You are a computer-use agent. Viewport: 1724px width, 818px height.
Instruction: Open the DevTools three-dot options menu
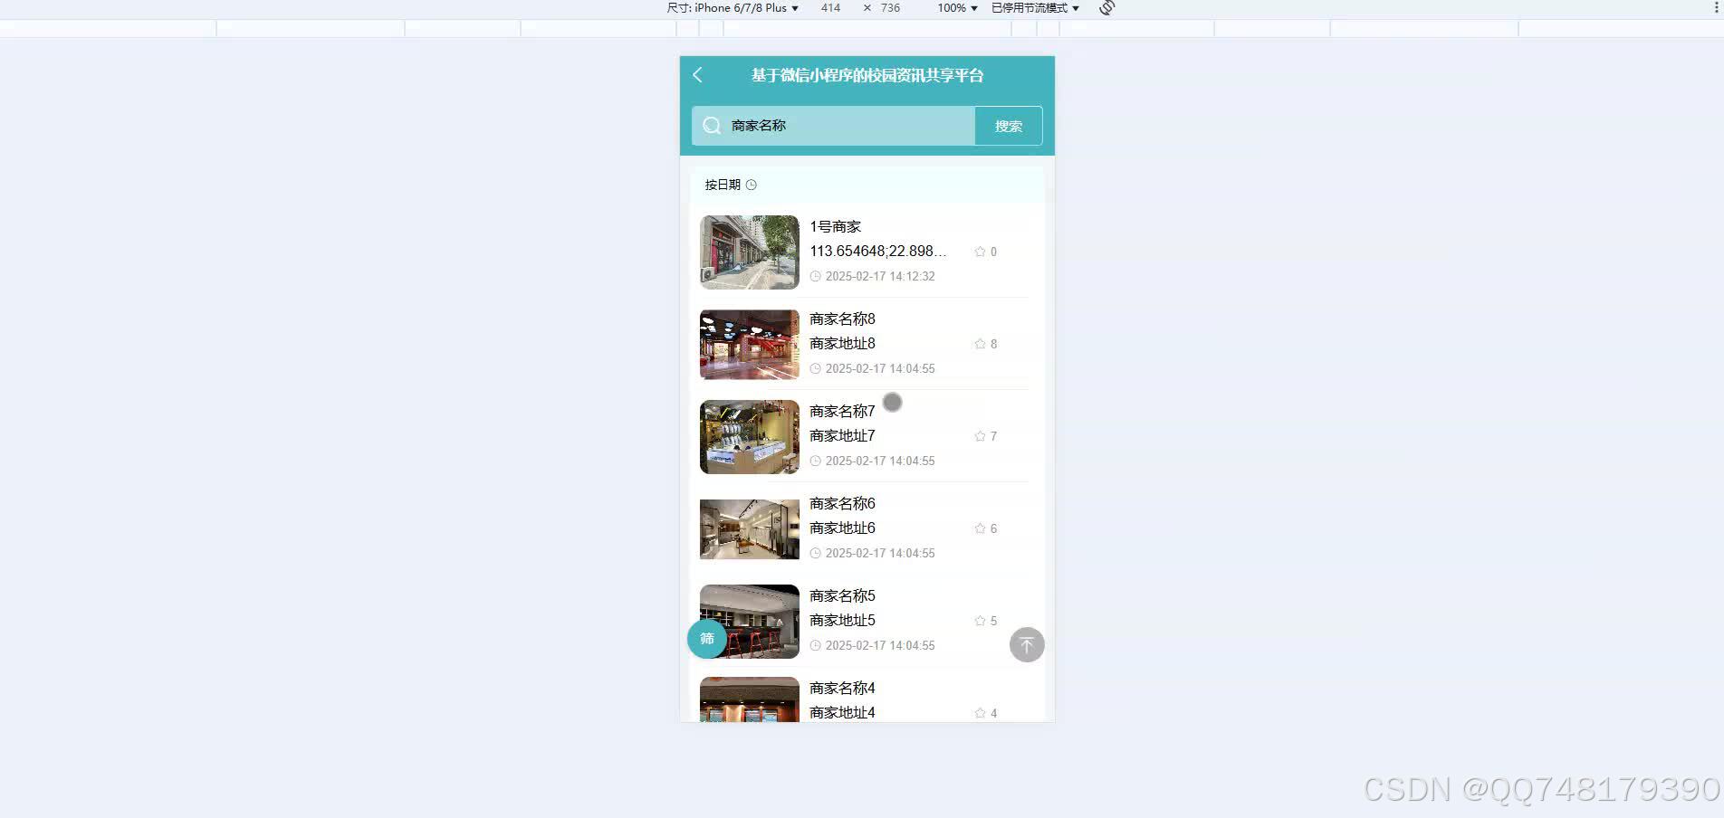coord(1717,7)
